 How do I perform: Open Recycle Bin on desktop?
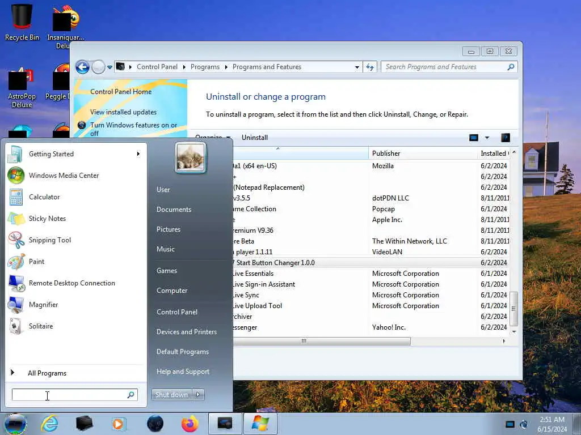click(x=22, y=22)
